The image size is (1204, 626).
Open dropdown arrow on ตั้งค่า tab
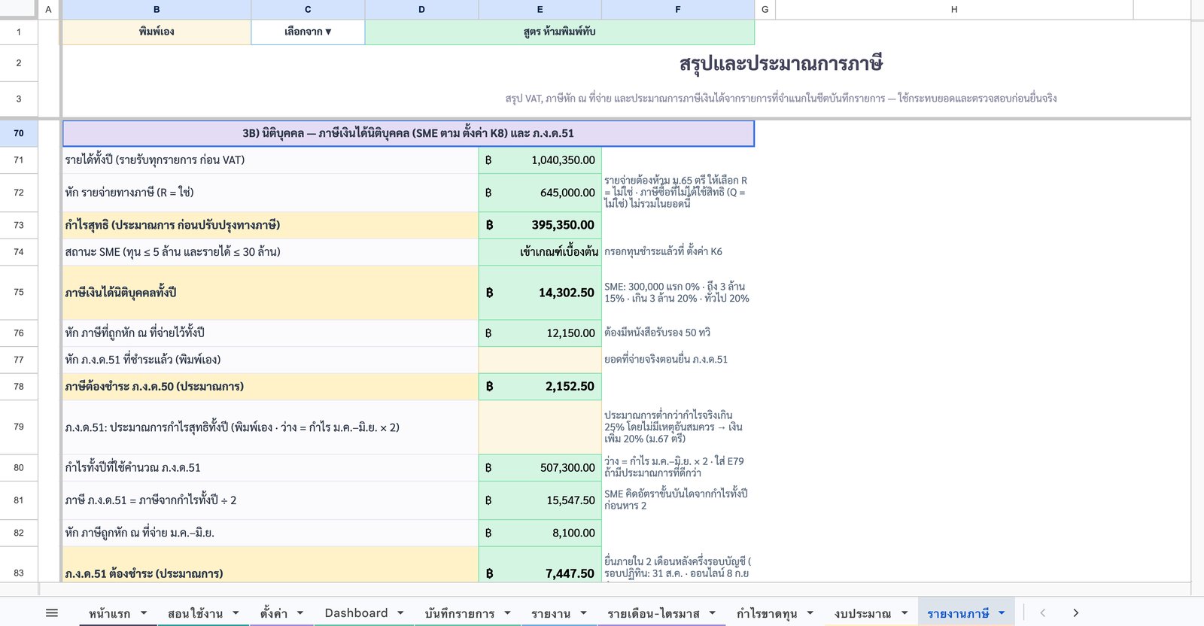pyautogui.click(x=300, y=613)
